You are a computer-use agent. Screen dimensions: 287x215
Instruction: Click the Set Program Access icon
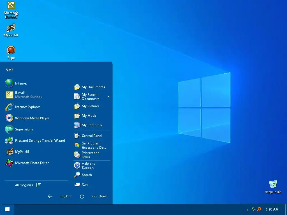point(77,145)
